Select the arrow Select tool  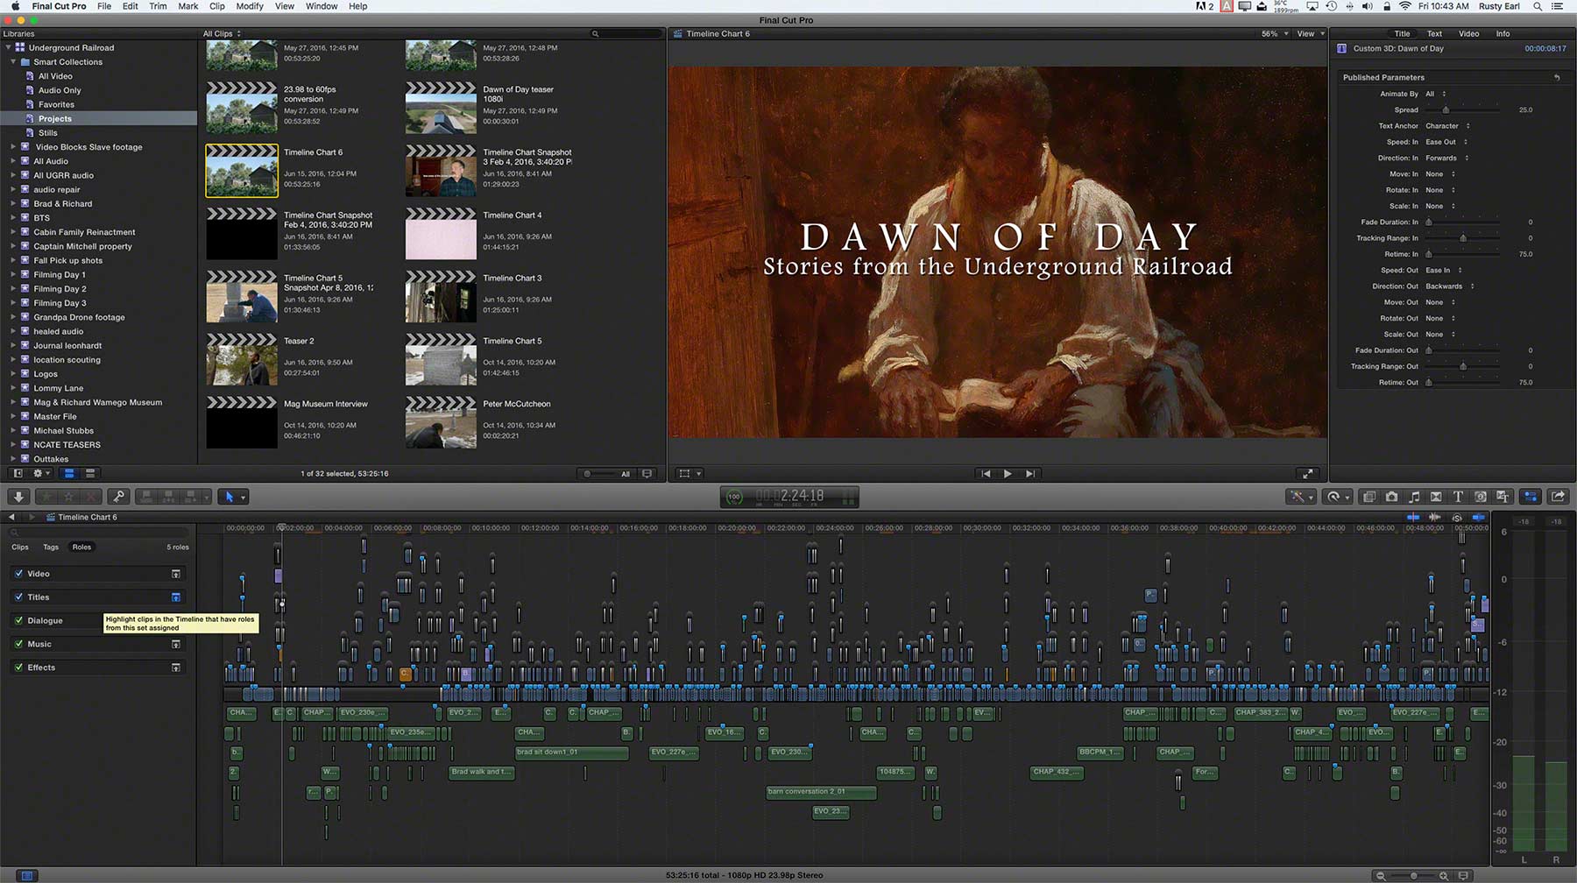[x=230, y=497]
